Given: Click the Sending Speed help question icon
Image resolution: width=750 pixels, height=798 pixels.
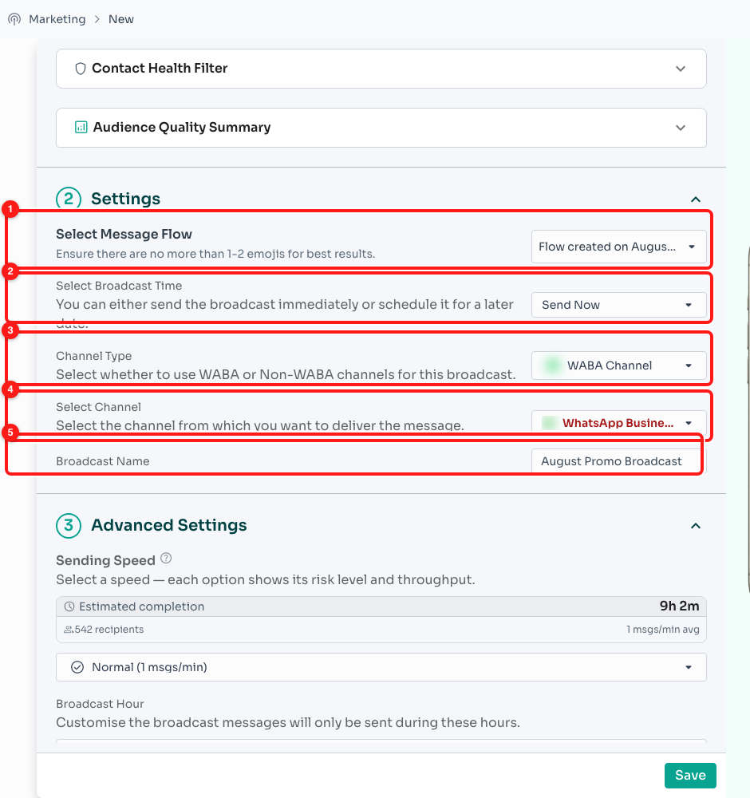Looking at the screenshot, I should (166, 559).
